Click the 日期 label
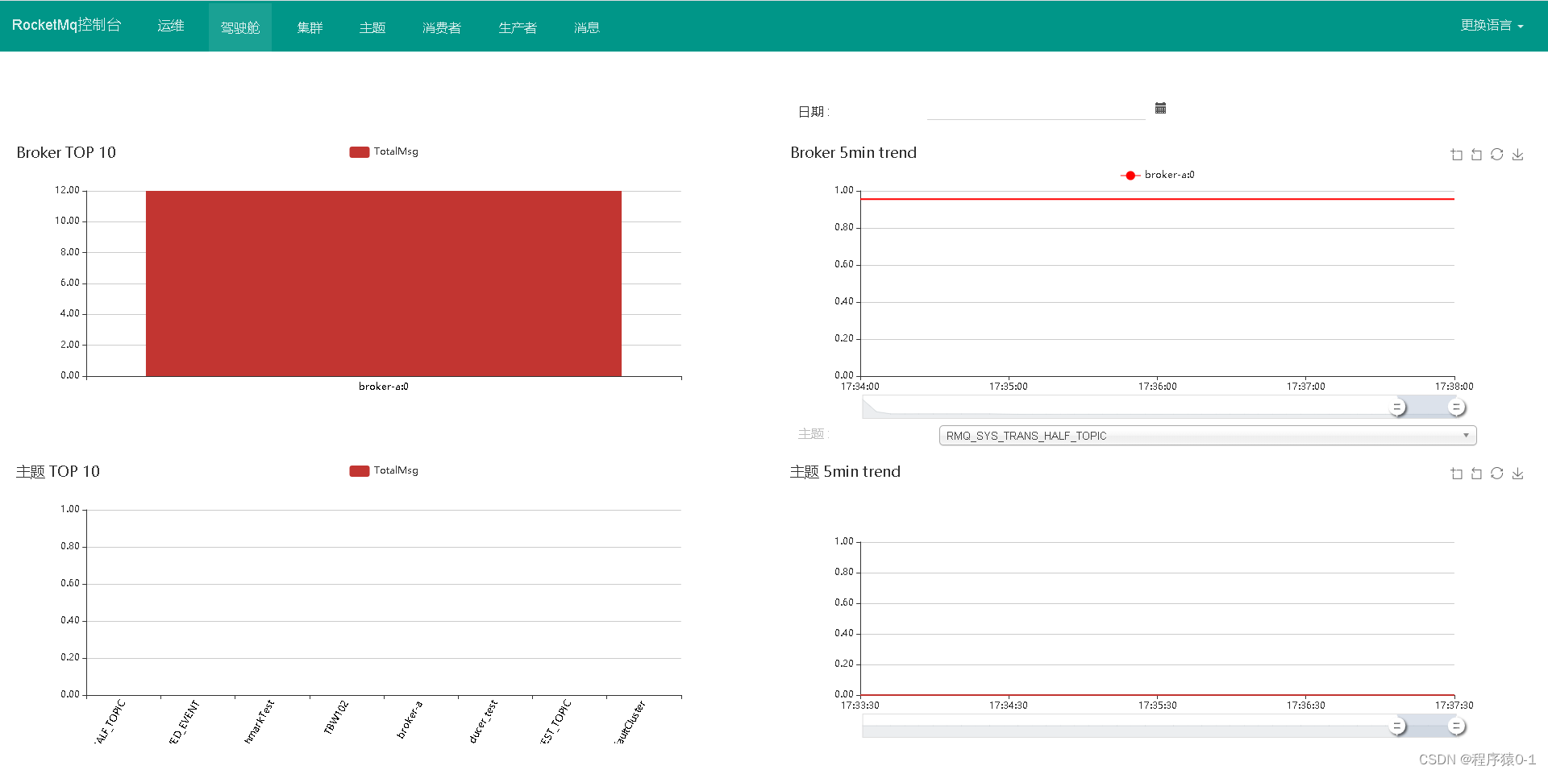This screenshot has height=774, width=1548. click(814, 112)
